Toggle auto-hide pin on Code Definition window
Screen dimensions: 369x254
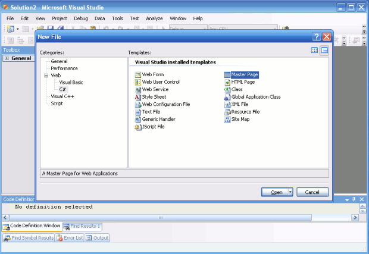[x=354, y=199]
